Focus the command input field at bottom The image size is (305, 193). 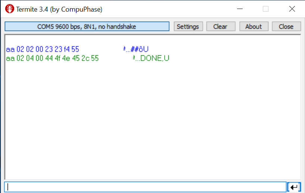pos(146,187)
